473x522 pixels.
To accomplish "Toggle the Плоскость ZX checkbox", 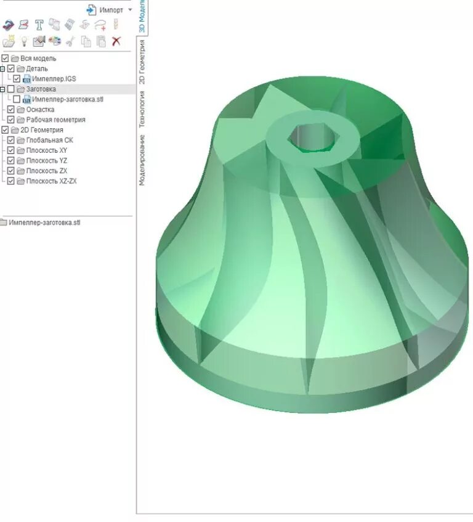I will coord(10,171).
